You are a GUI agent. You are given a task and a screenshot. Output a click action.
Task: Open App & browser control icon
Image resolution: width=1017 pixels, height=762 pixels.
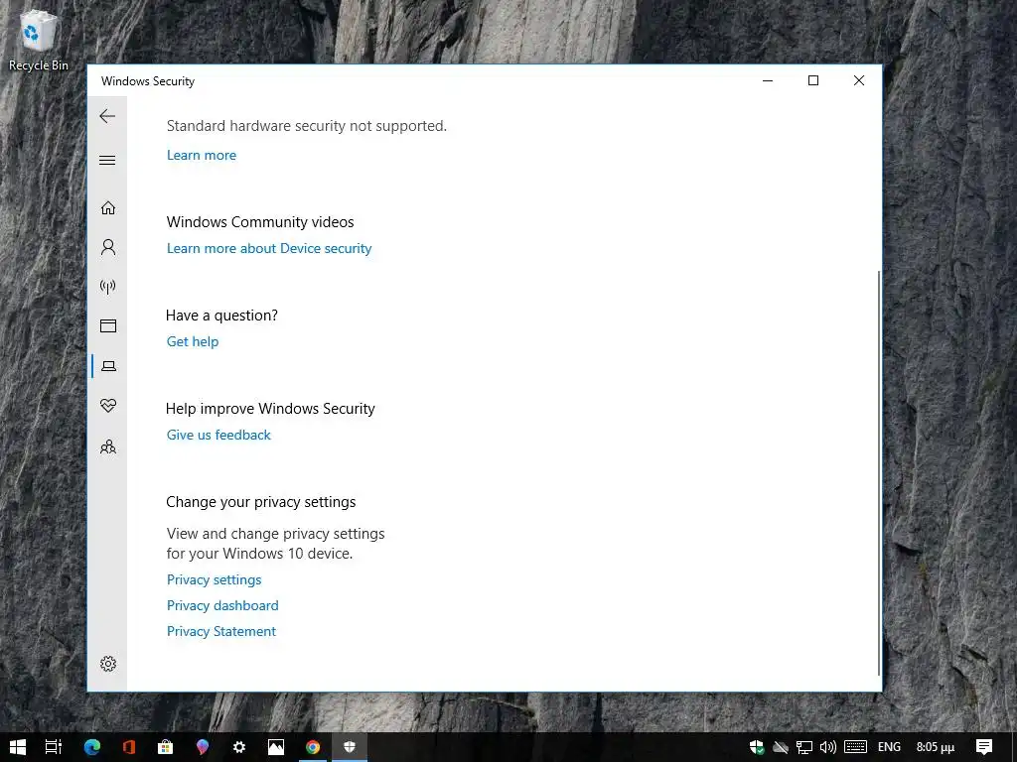click(x=108, y=325)
